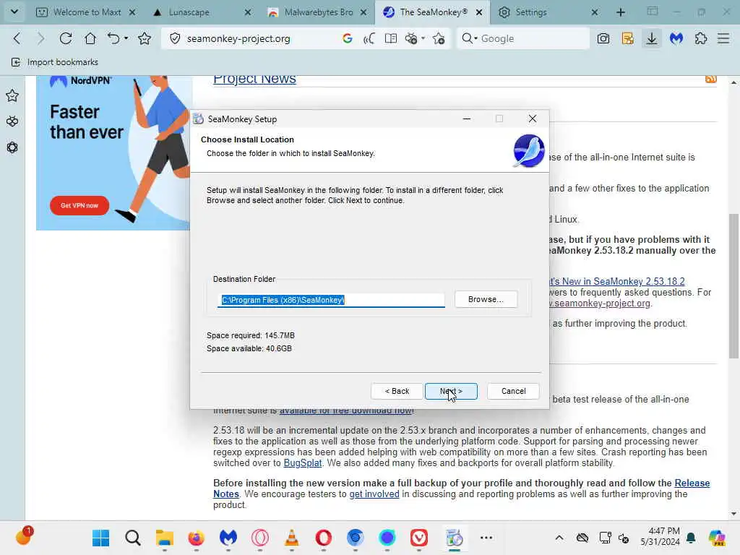This screenshot has width=740, height=555.
Task: Open the extensions puzzle icon
Action: (701, 39)
